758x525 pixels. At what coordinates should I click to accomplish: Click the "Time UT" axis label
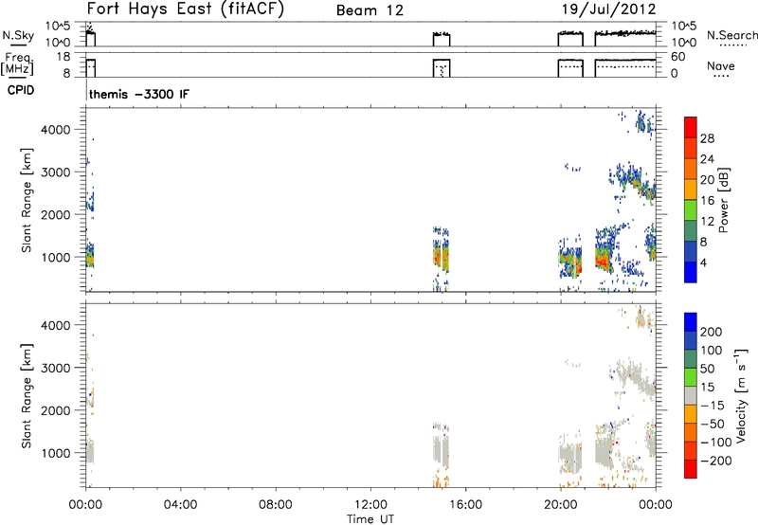pos(370,519)
